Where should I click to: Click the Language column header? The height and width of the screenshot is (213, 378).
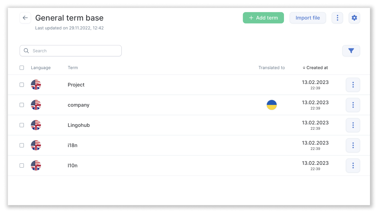41,68
